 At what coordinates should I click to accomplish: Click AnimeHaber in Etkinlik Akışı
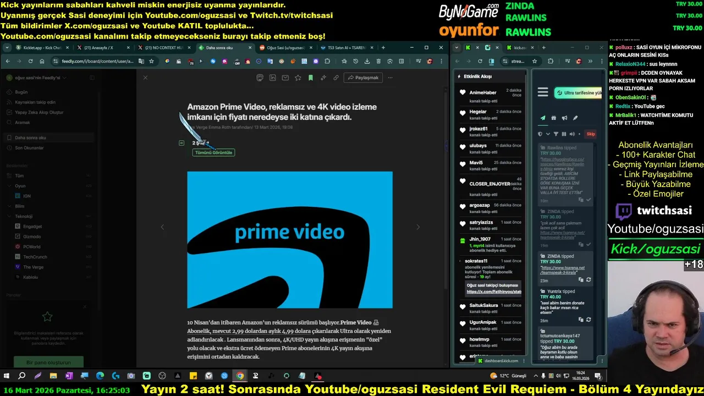[x=483, y=92]
